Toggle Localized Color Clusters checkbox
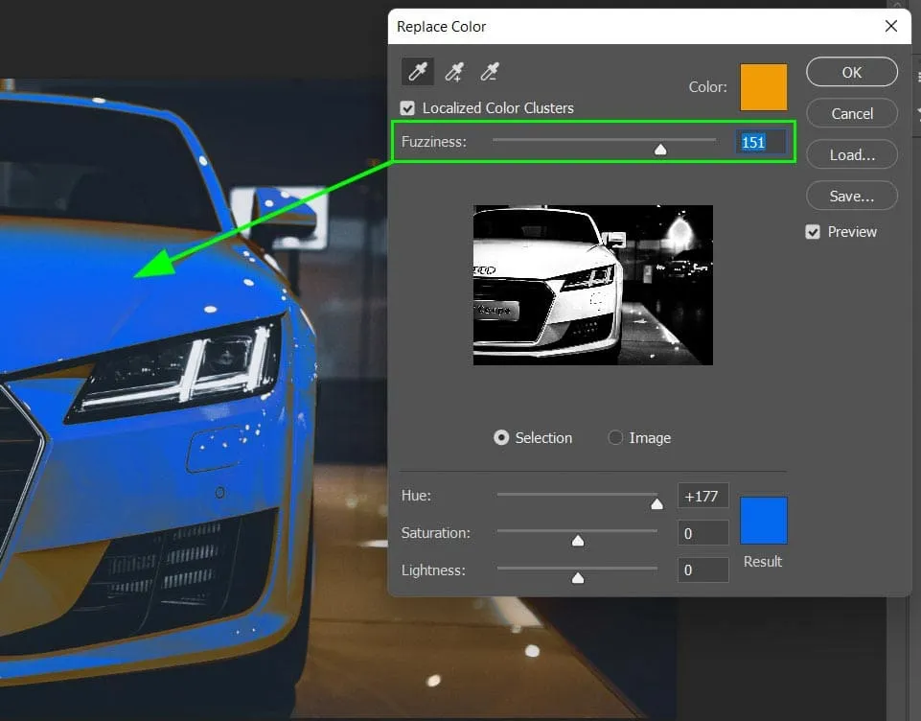The image size is (921, 721). tap(408, 108)
